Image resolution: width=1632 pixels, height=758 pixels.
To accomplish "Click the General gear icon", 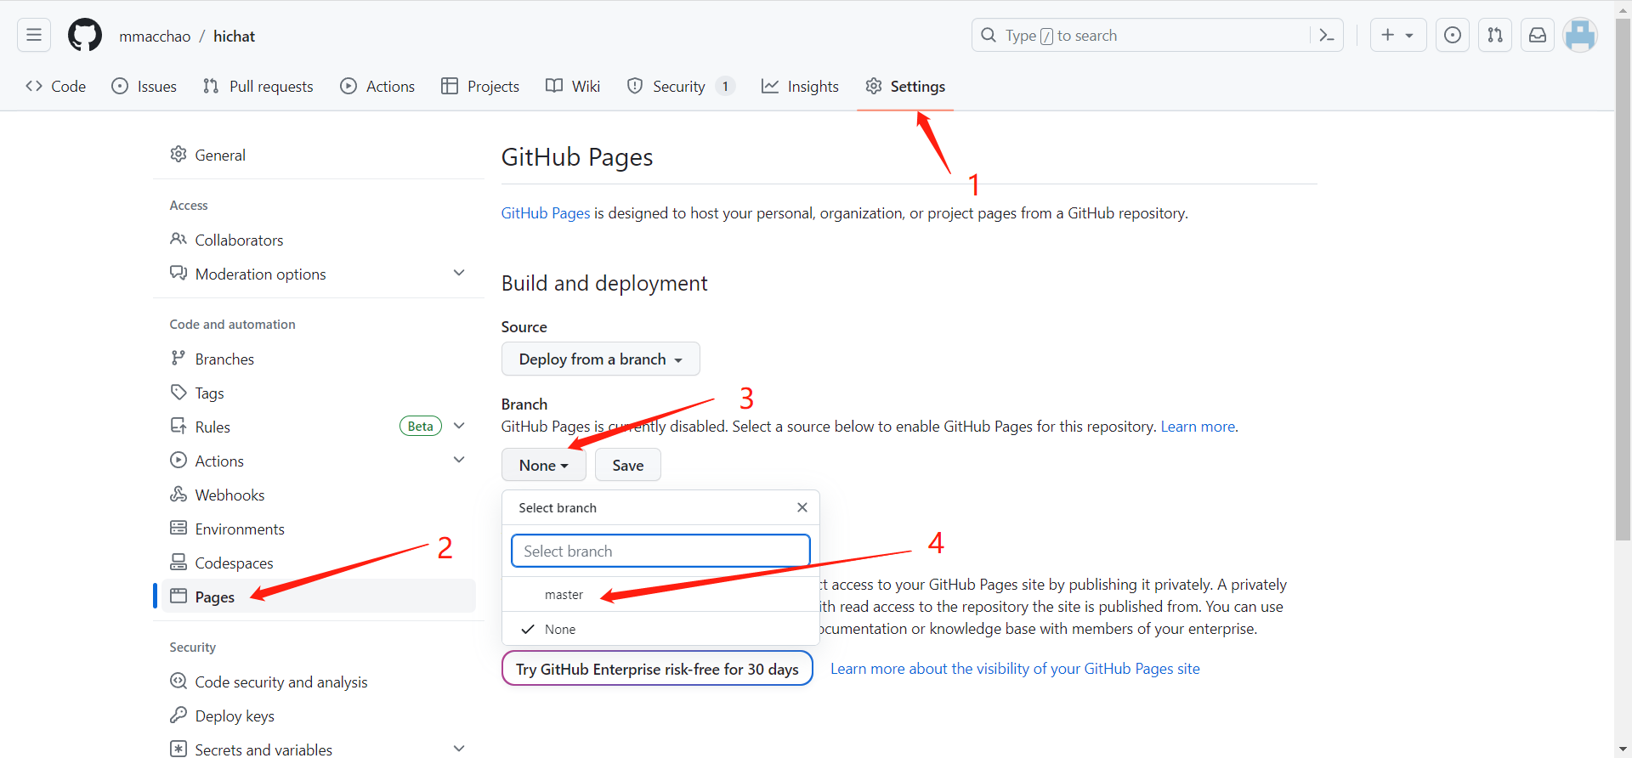I will point(178,154).
